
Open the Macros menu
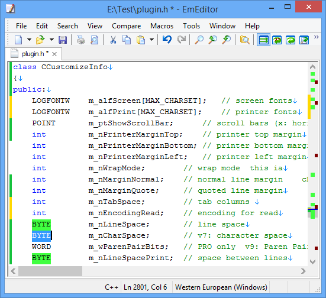click(162, 26)
